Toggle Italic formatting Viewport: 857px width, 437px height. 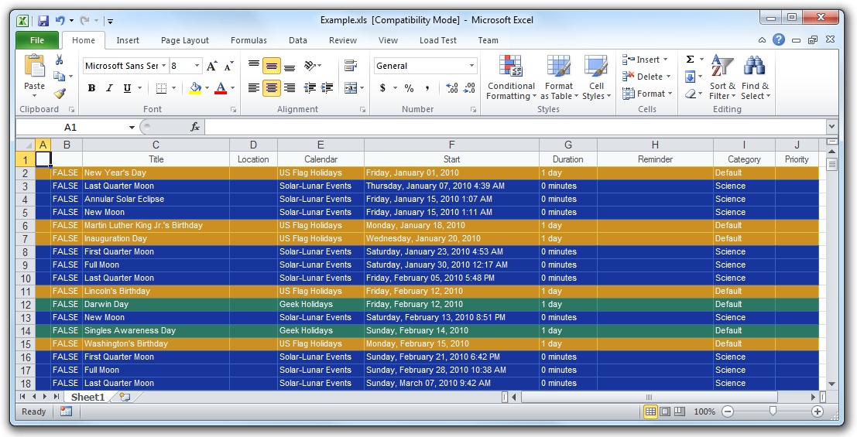[109, 88]
